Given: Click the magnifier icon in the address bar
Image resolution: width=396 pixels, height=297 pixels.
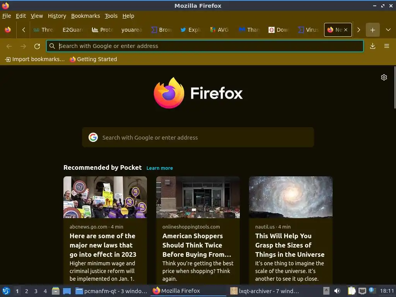Looking at the screenshot, I should 52,46.
